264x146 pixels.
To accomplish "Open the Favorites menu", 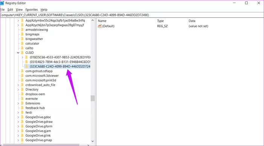I will pyautogui.click(x=31, y=9).
